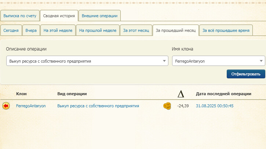Click the delta Δ column header

181,94
